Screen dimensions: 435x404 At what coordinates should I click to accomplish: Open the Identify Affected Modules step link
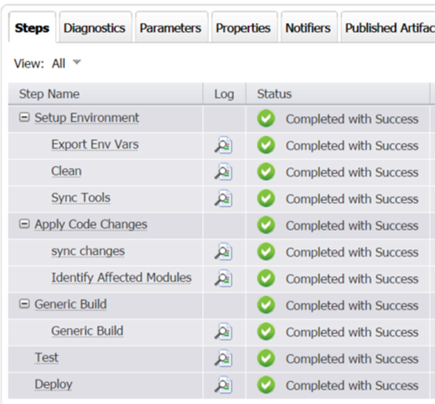[x=122, y=278]
